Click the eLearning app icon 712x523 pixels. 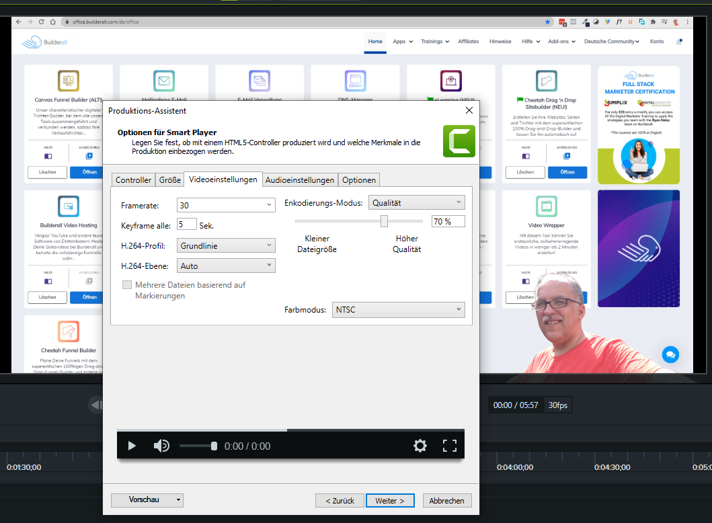(x=451, y=81)
